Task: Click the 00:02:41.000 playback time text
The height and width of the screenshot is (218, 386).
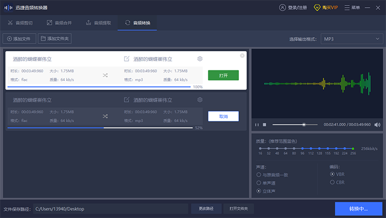Action: pos(335,124)
